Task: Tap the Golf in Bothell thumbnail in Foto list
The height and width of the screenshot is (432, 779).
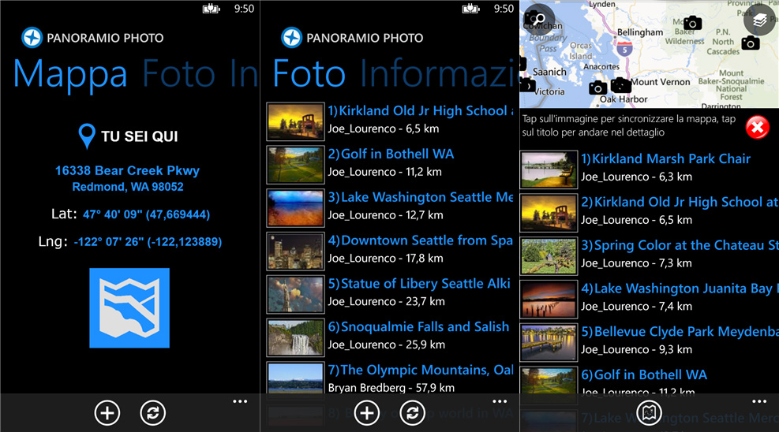Action: 296,165
